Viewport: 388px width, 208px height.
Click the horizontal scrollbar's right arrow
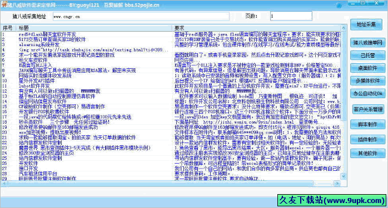tap(337, 183)
